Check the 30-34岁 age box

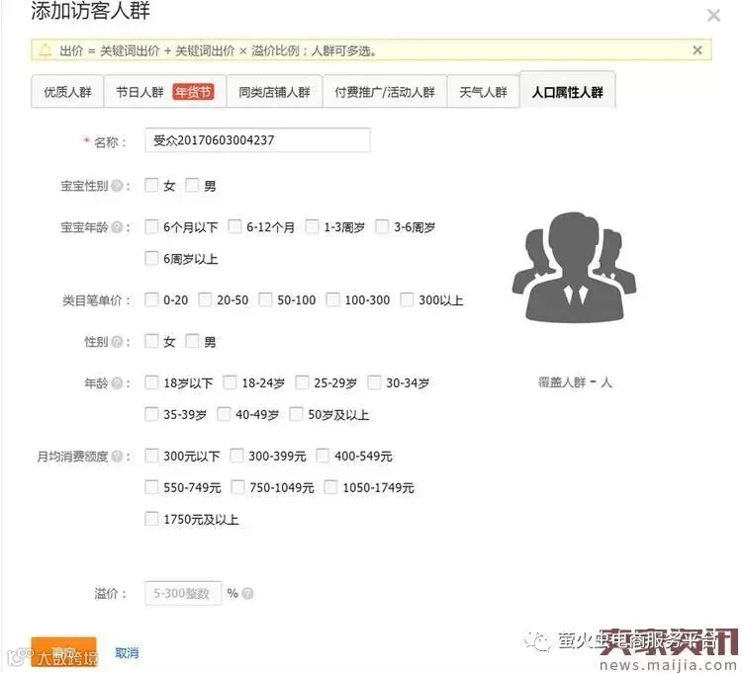[x=374, y=381]
